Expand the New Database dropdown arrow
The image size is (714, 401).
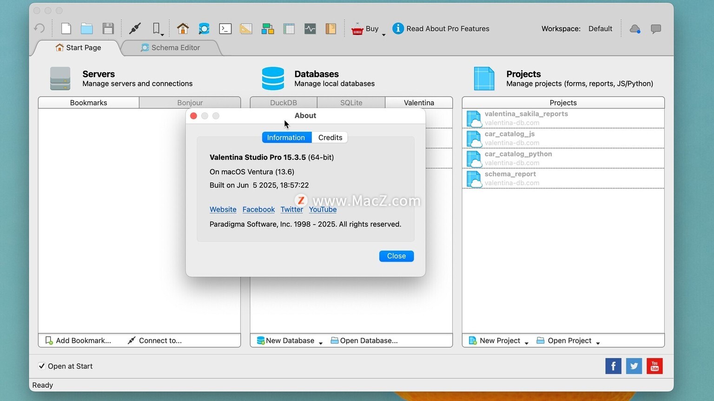click(x=321, y=343)
